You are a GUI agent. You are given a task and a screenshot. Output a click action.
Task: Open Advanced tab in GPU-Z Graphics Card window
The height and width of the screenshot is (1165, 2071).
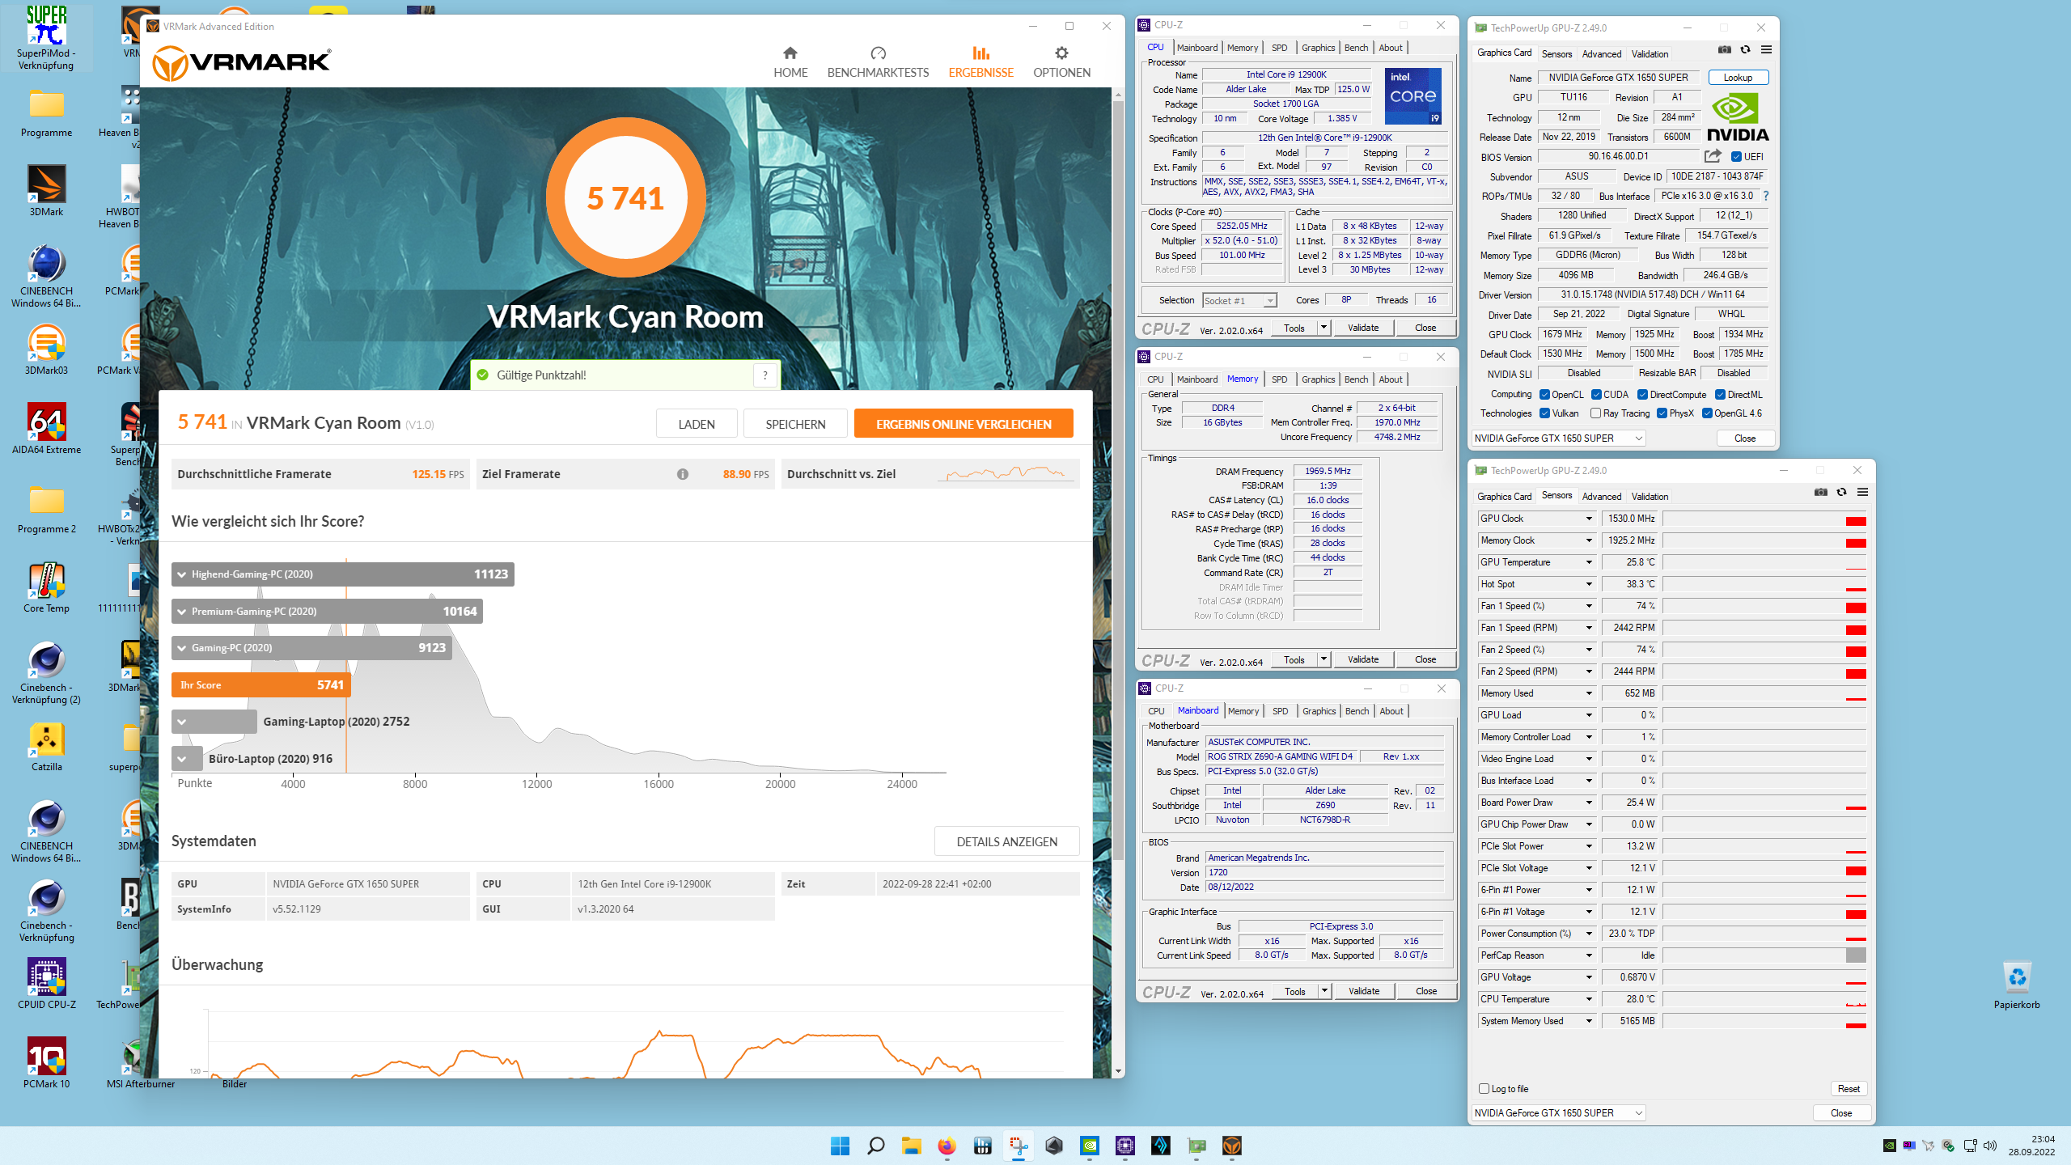coord(1602,54)
